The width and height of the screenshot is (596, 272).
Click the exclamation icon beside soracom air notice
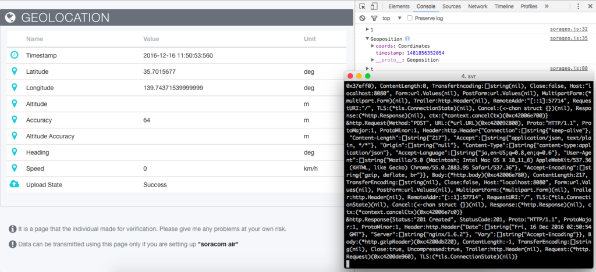point(13,244)
